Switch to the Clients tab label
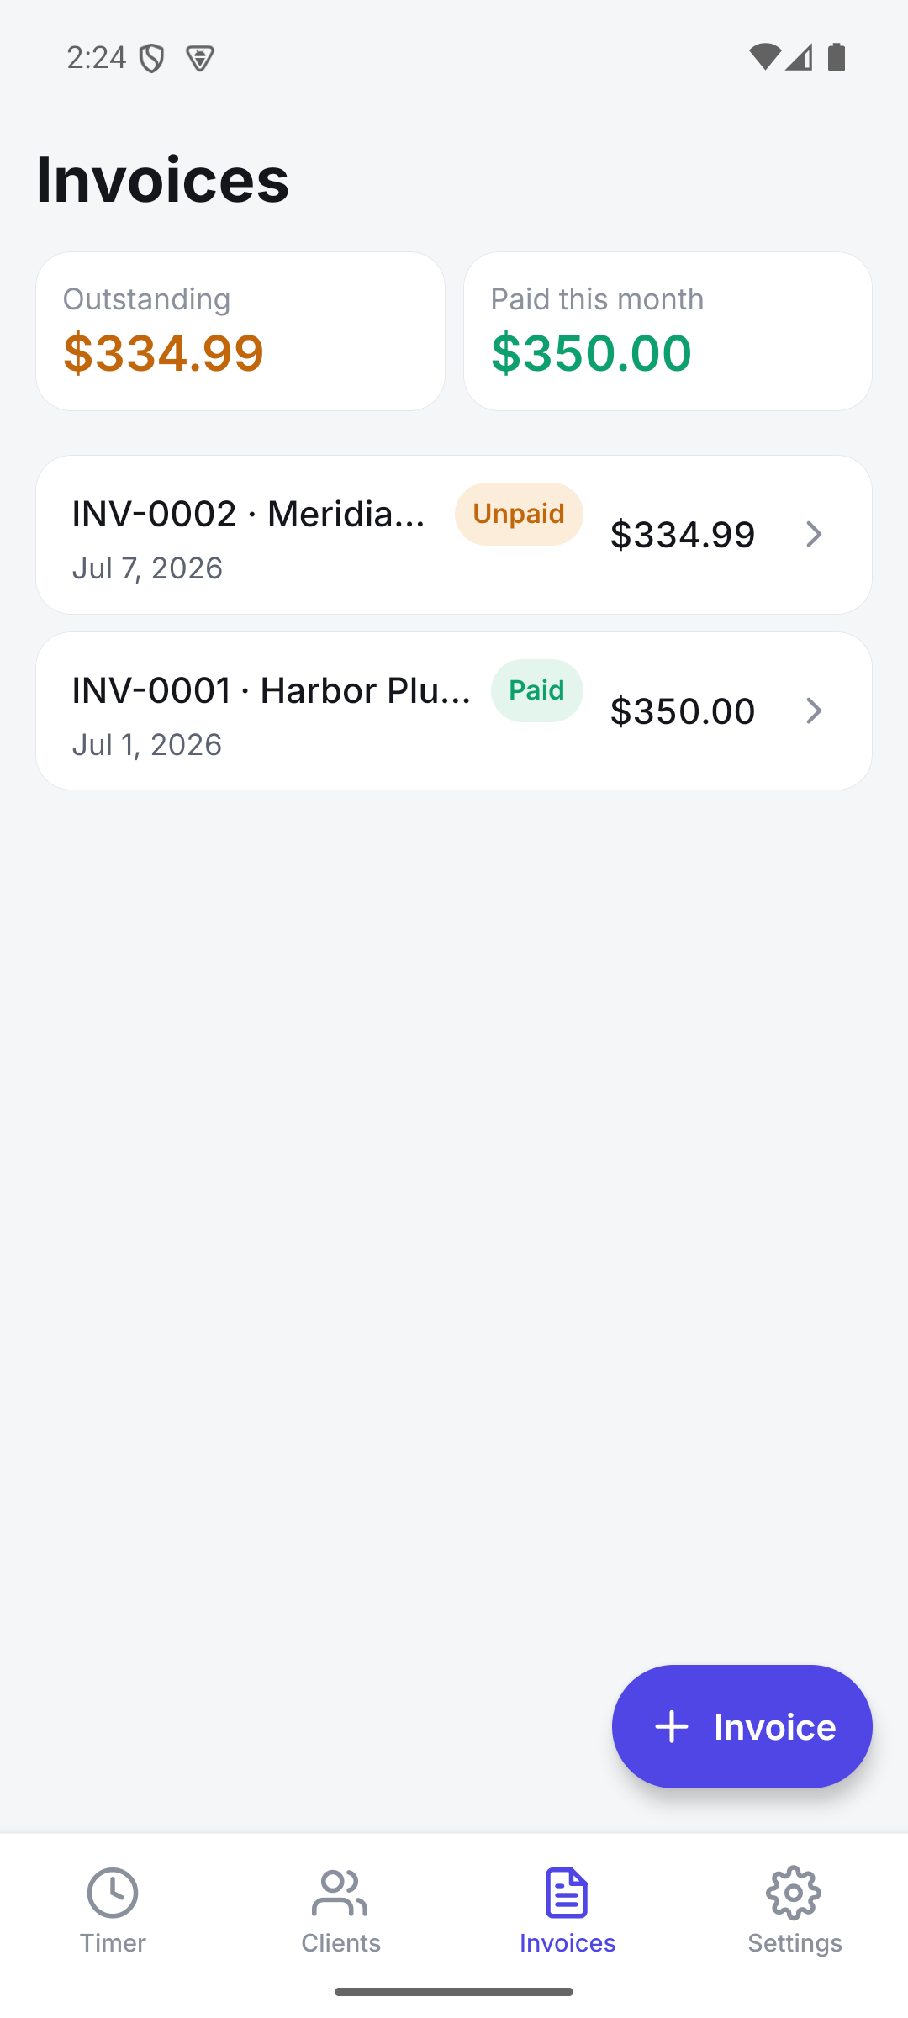This screenshot has width=908, height=2018. (x=340, y=1943)
